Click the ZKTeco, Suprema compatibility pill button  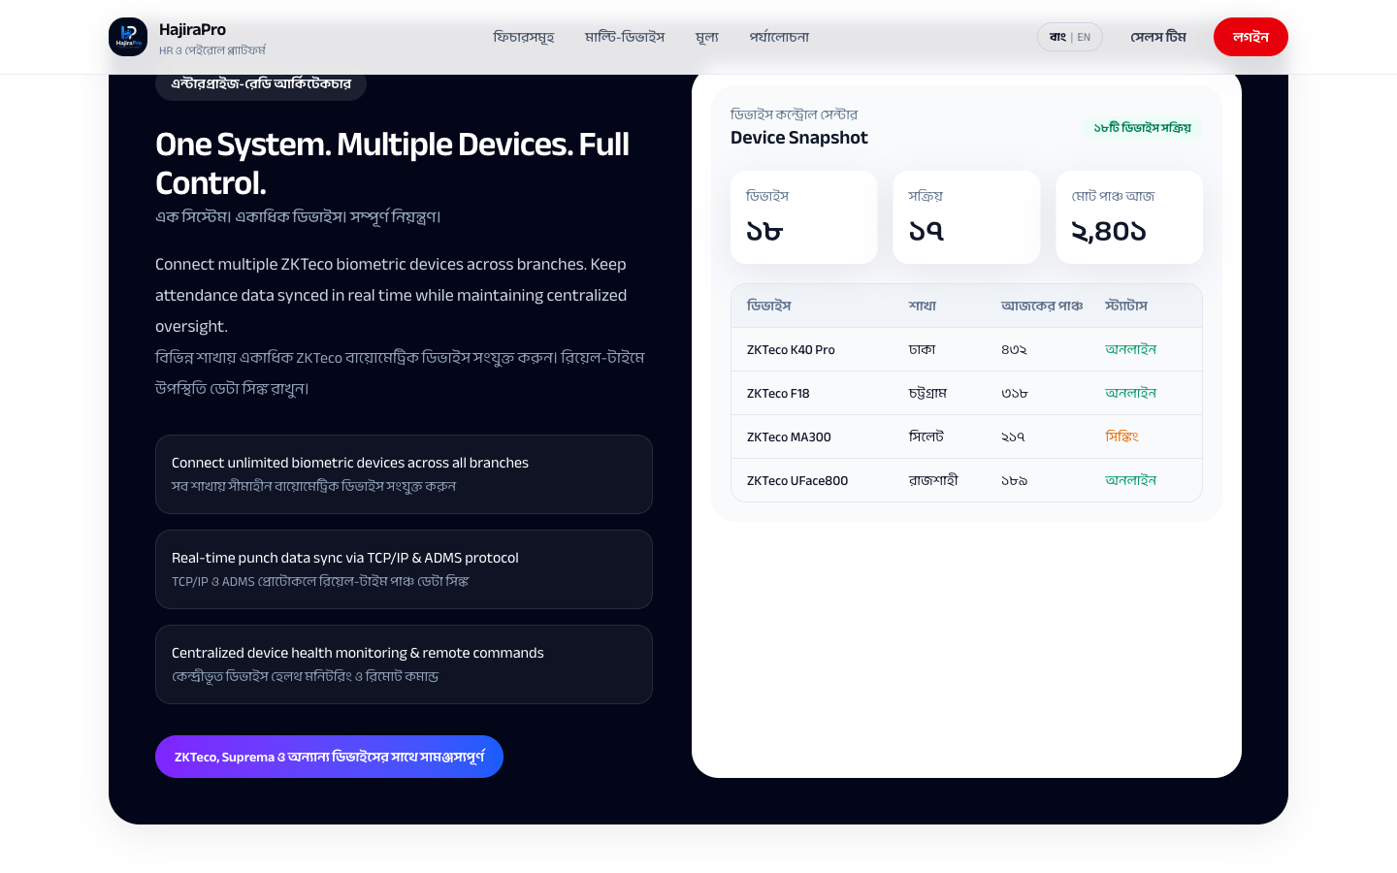(x=329, y=757)
